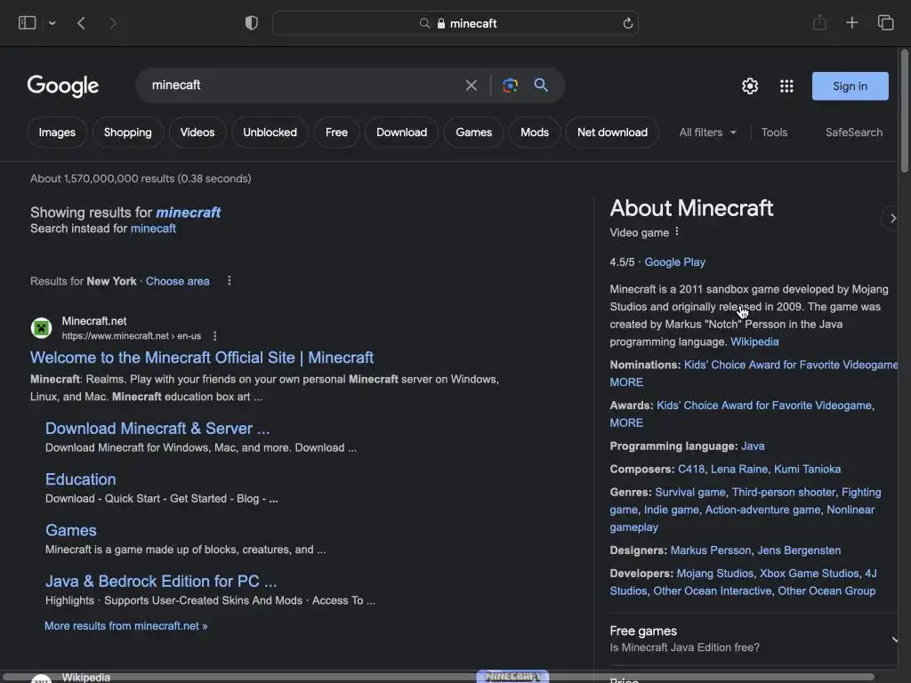This screenshot has width=911, height=683.
Task: Open composer Lena Raine link
Action: [739, 470]
